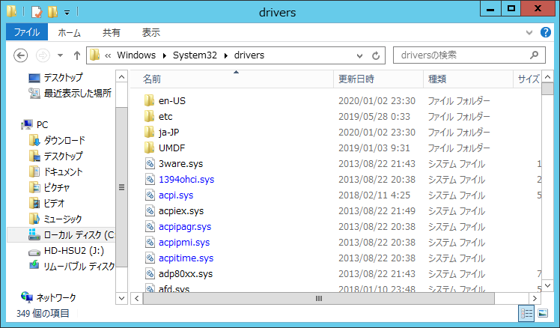
Task: Click the Properties quick access icon
Action: click(37, 12)
